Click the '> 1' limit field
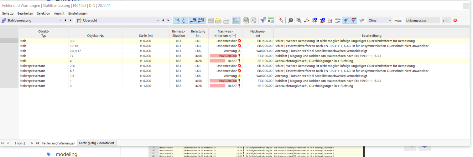 coord(446,20)
